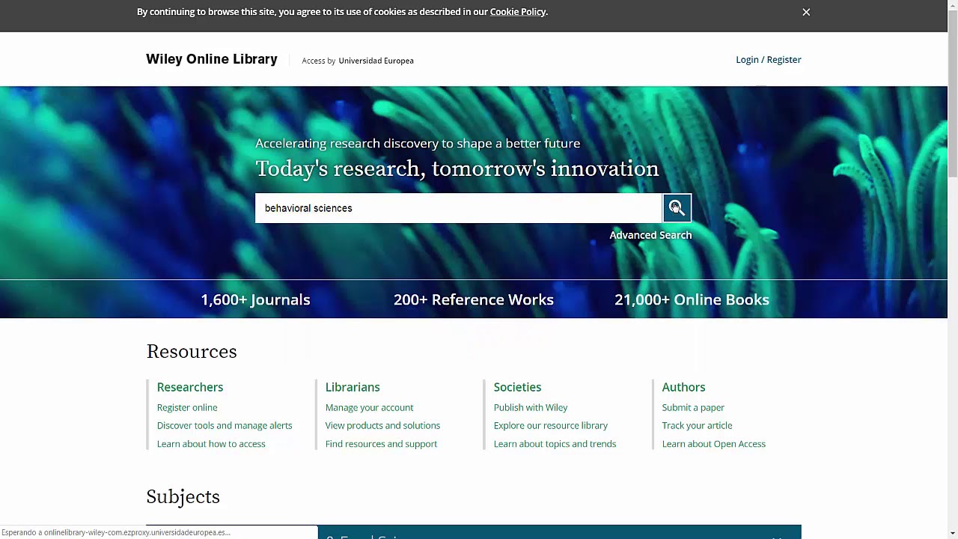The width and height of the screenshot is (958, 539).
Task: Close the cookie policy banner
Action: [x=806, y=12]
